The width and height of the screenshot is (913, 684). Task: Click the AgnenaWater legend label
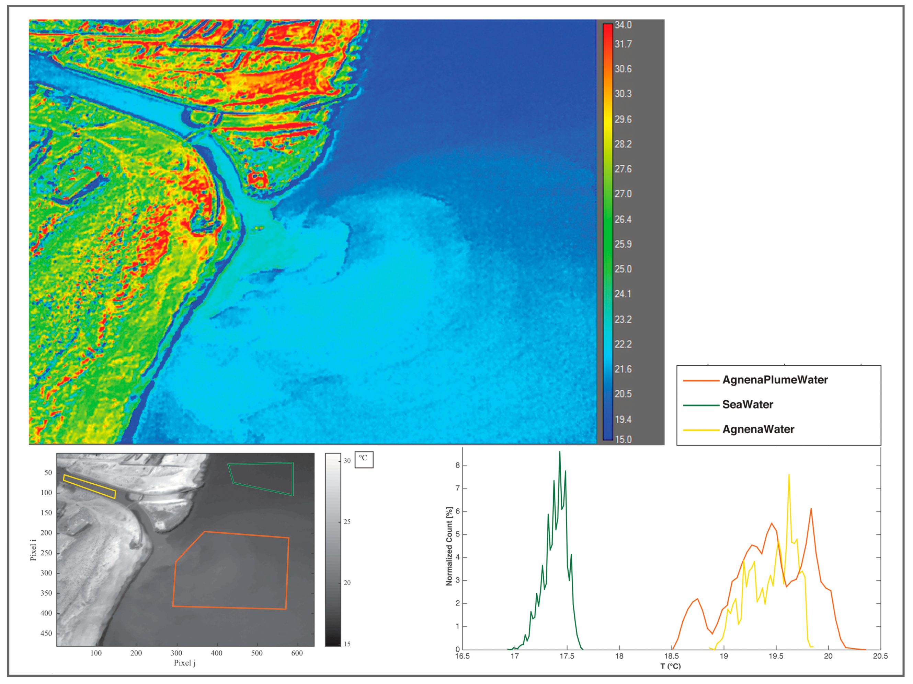click(x=758, y=429)
